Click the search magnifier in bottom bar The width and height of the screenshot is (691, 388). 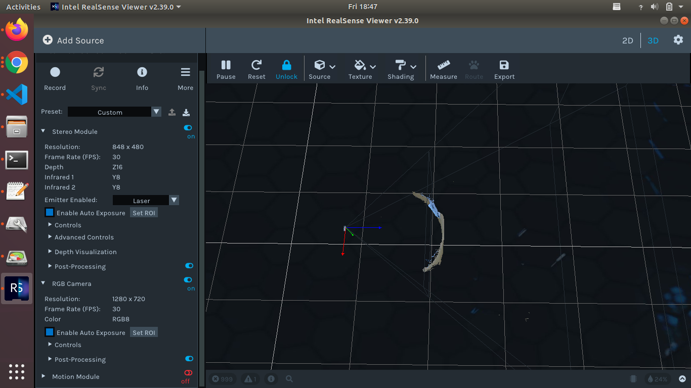(x=289, y=378)
